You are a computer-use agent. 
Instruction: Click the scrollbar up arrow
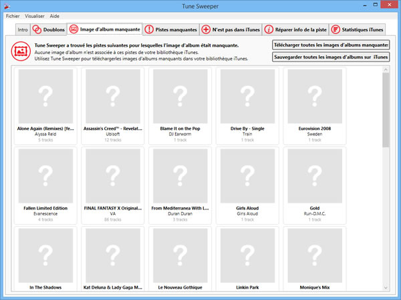coord(386,69)
